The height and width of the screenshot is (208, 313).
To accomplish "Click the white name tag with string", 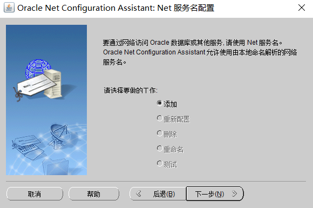I will [x=34, y=87].
